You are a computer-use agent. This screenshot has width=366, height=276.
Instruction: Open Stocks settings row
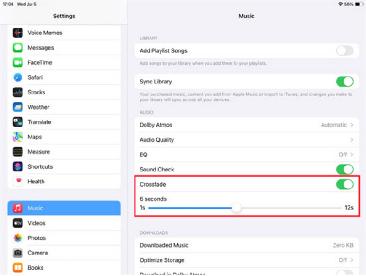[x=64, y=92]
